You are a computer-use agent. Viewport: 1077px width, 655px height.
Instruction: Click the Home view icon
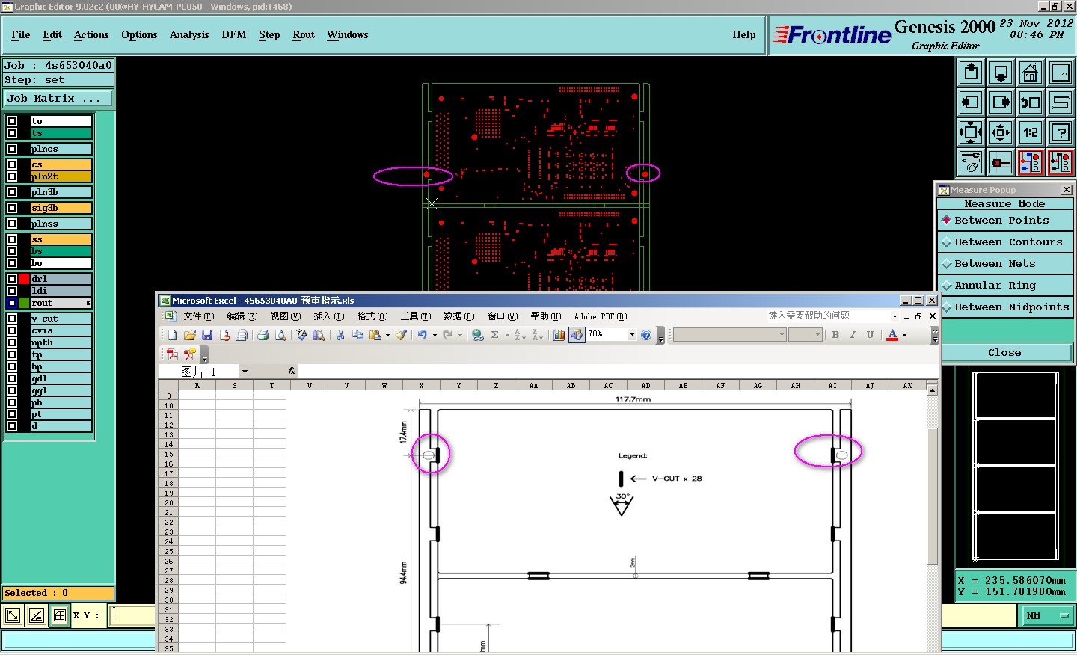tap(1031, 73)
